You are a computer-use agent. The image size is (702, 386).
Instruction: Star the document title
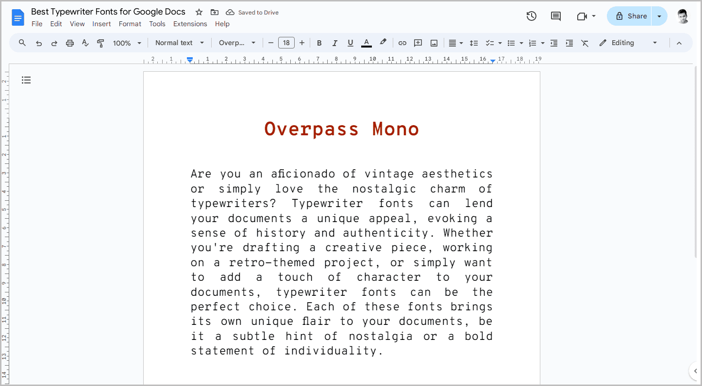coord(199,12)
